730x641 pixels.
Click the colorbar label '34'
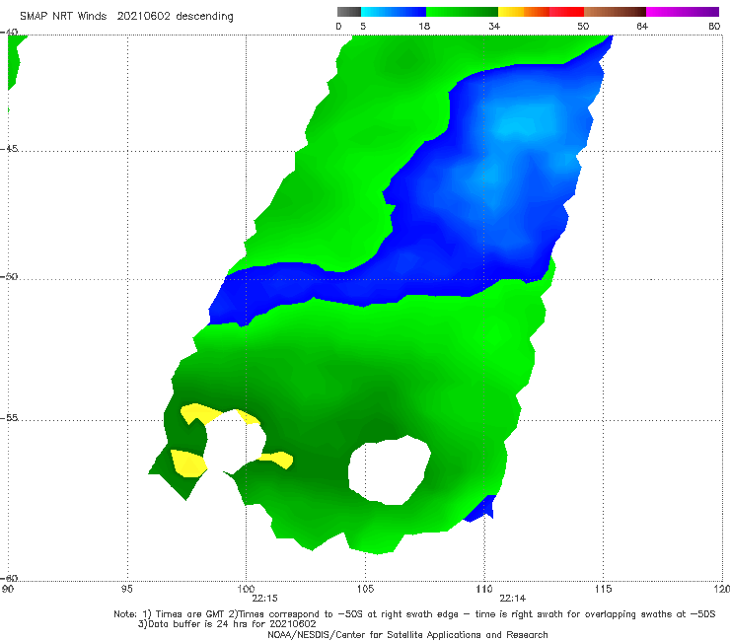tap(494, 27)
